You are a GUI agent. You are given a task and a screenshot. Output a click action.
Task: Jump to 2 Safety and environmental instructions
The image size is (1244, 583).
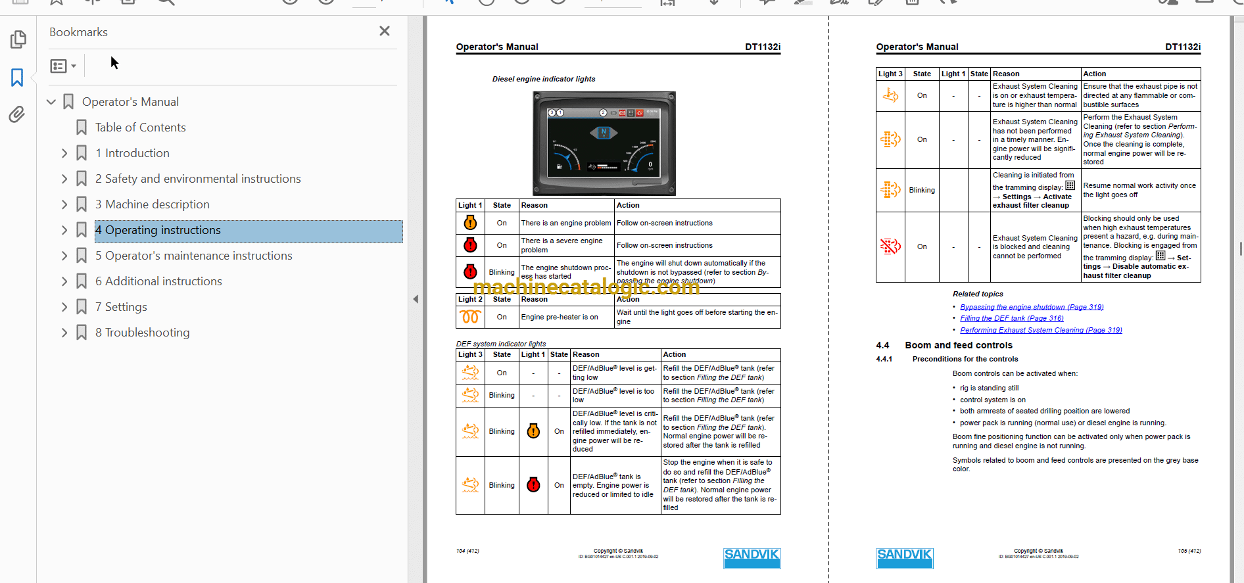click(198, 179)
